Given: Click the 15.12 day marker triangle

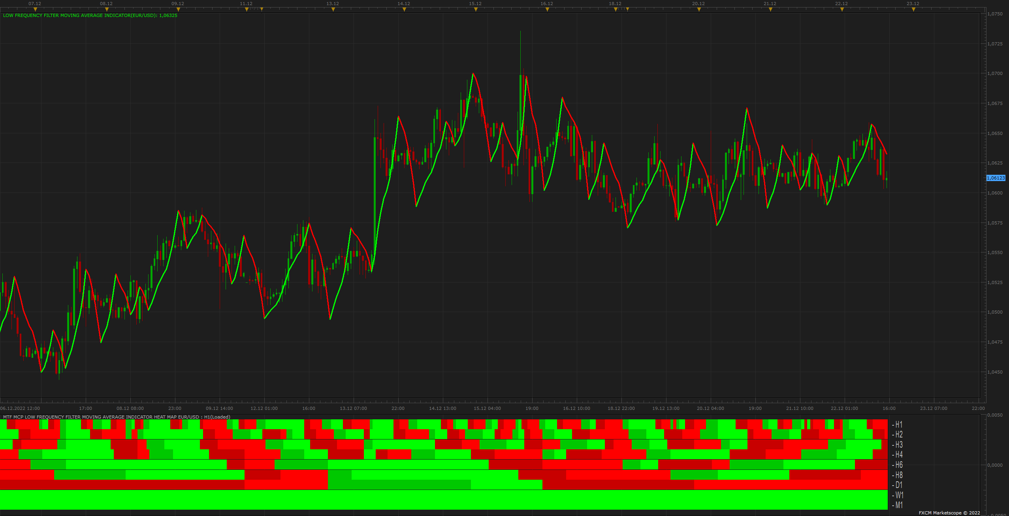Looking at the screenshot, I should [476, 9].
